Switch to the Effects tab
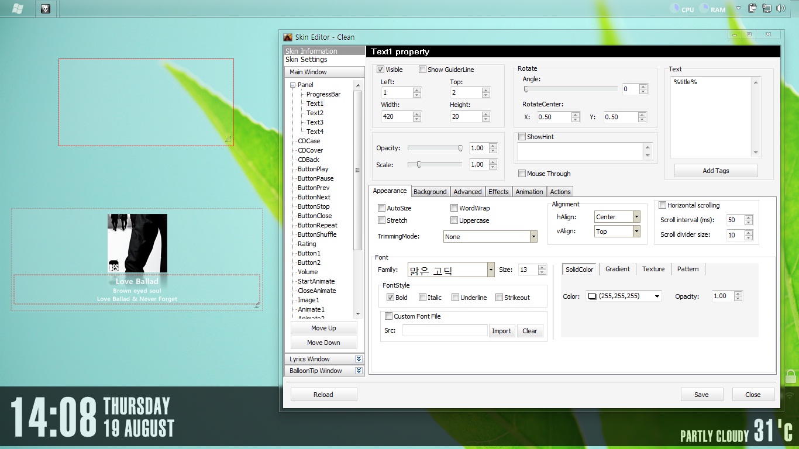This screenshot has height=449, width=799. [x=498, y=192]
